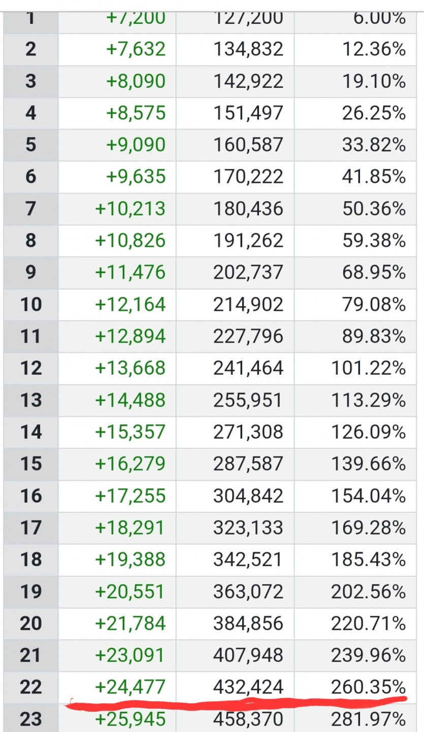Image resolution: width=424 pixels, height=732 pixels.
Task: Click the +7,632 interest cell
Action: pos(117,49)
